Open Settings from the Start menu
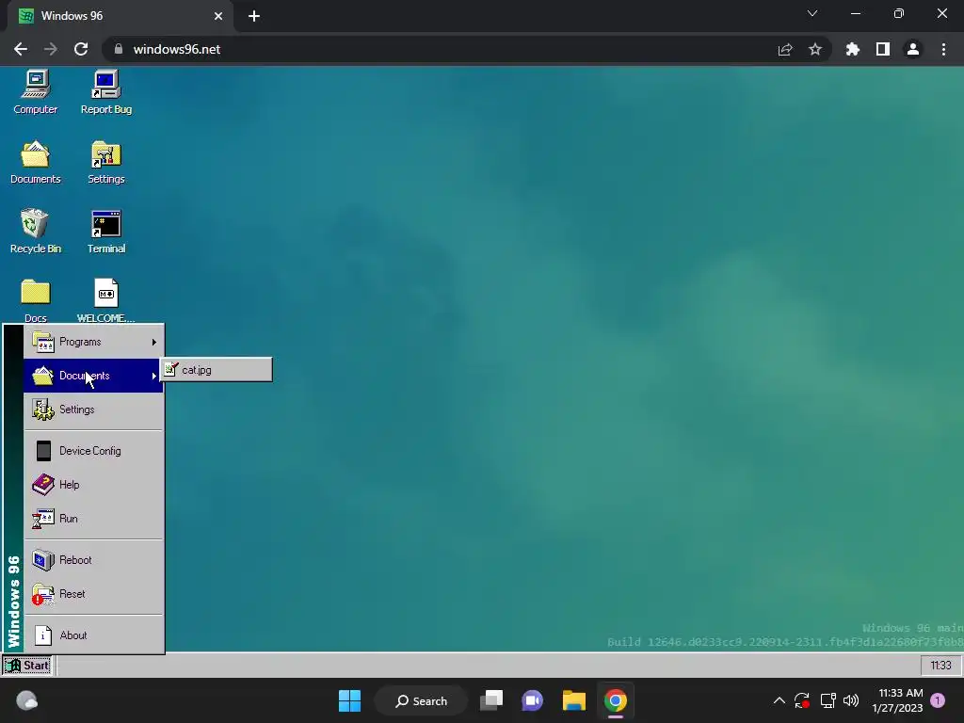This screenshot has width=964, height=723. click(x=93, y=410)
